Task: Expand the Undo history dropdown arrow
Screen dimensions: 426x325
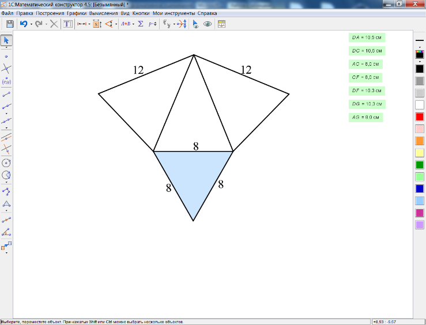Action: 31,24
